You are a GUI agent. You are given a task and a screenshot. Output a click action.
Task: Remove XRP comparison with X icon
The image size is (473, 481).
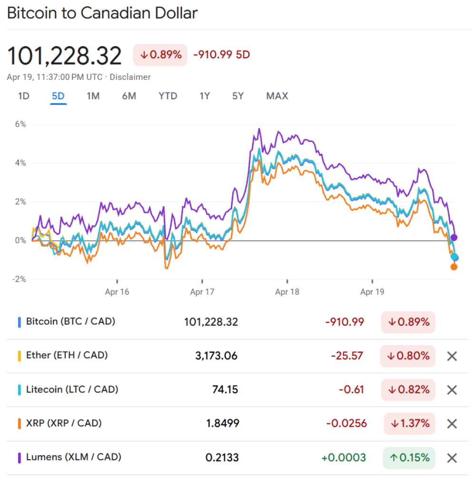pos(452,424)
